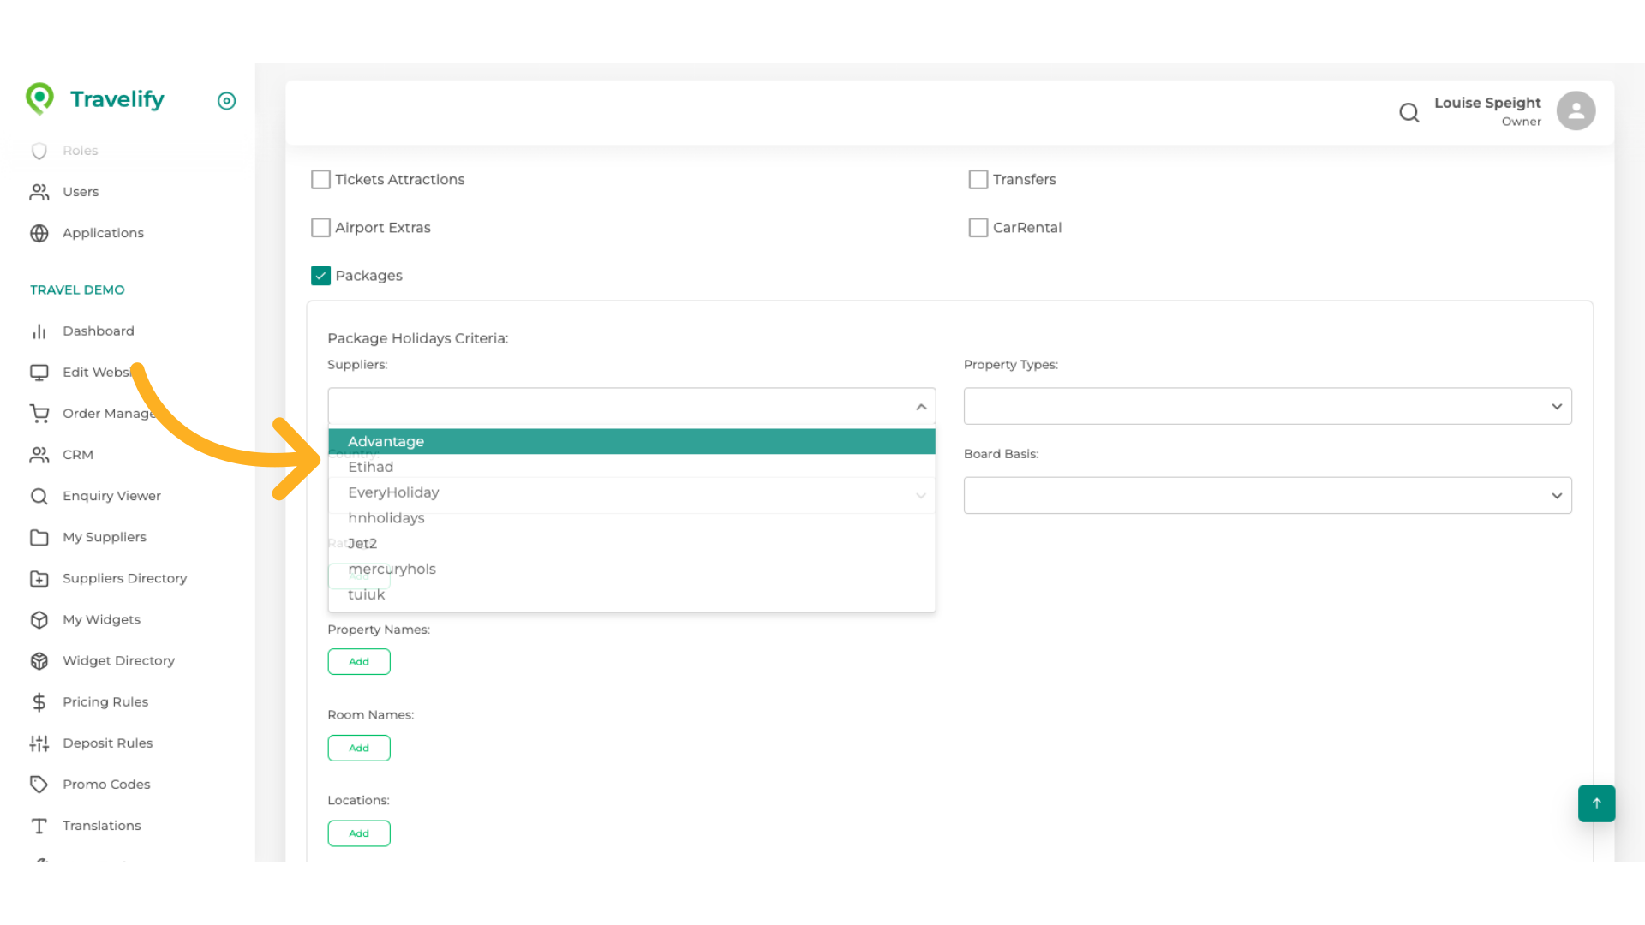Open the Dashboard from the sidebar
The height and width of the screenshot is (925, 1645).
click(x=99, y=331)
